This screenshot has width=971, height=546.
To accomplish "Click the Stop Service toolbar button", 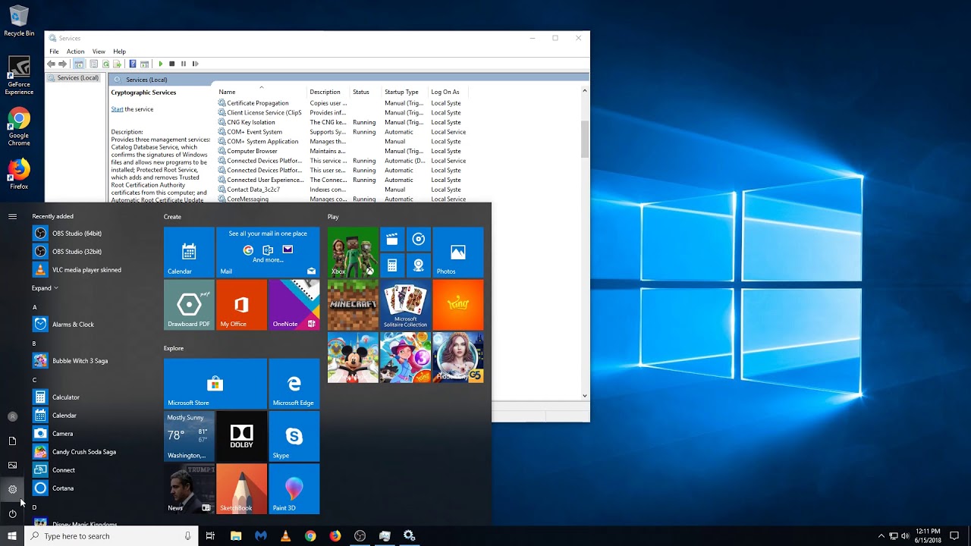I will click(x=172, y=64).
